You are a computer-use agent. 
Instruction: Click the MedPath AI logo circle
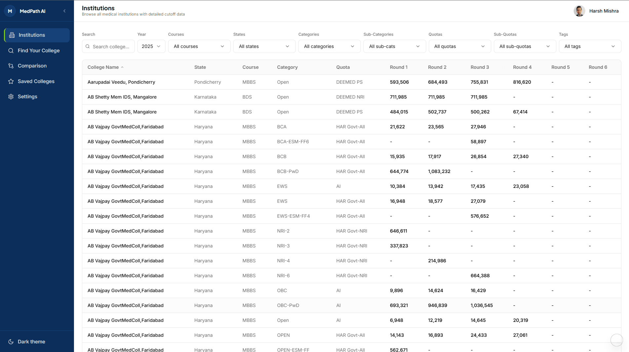(x=10, y=11)
